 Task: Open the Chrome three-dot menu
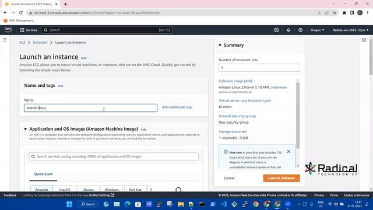click(368, 13)
